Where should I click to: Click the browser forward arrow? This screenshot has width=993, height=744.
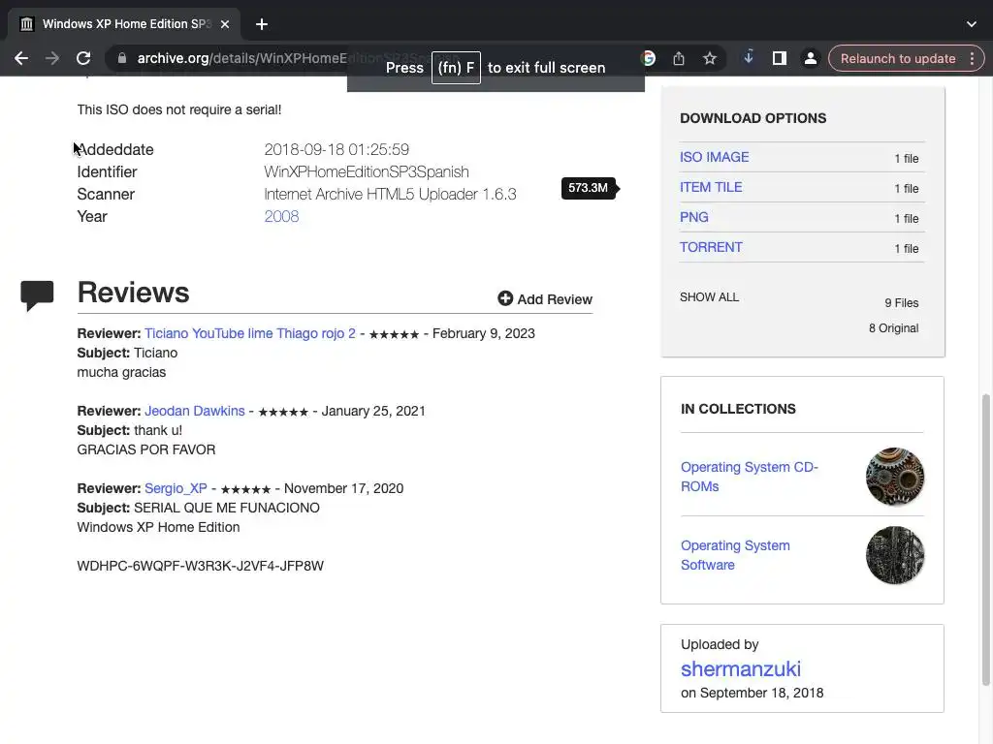point(52,58)
